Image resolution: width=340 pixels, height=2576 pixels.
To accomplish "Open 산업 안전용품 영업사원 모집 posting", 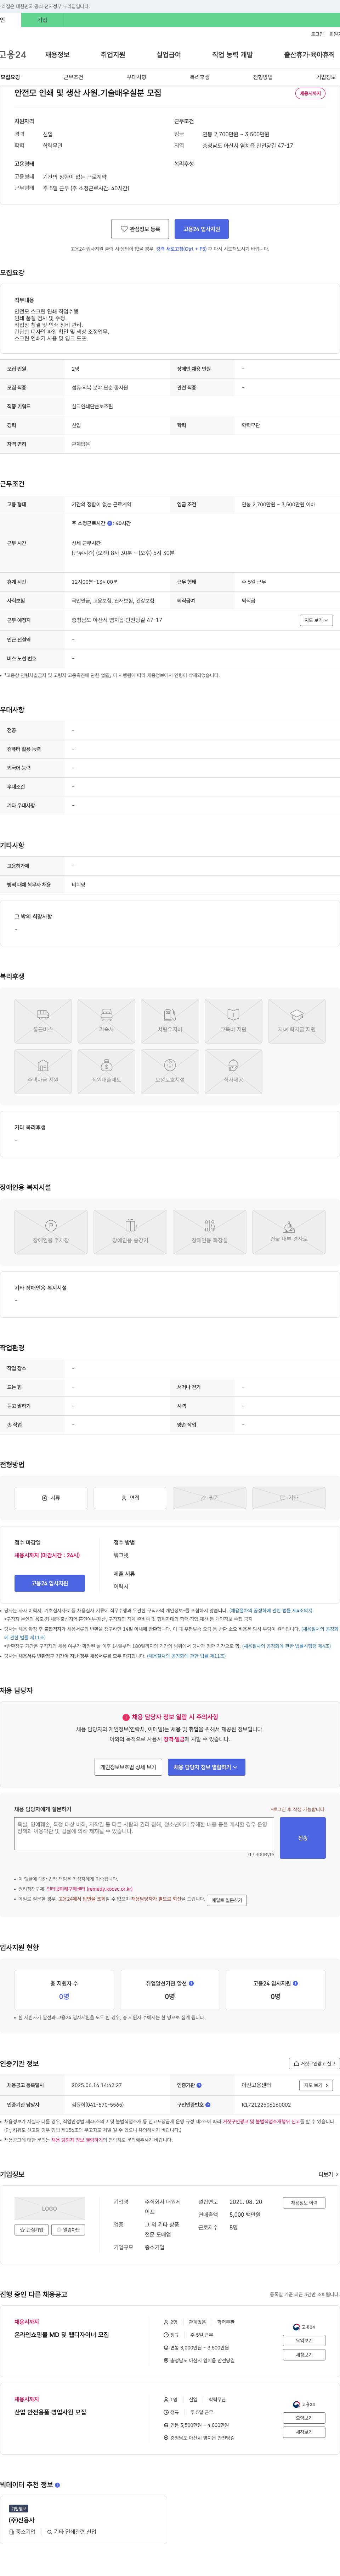I will [50, 2412].
